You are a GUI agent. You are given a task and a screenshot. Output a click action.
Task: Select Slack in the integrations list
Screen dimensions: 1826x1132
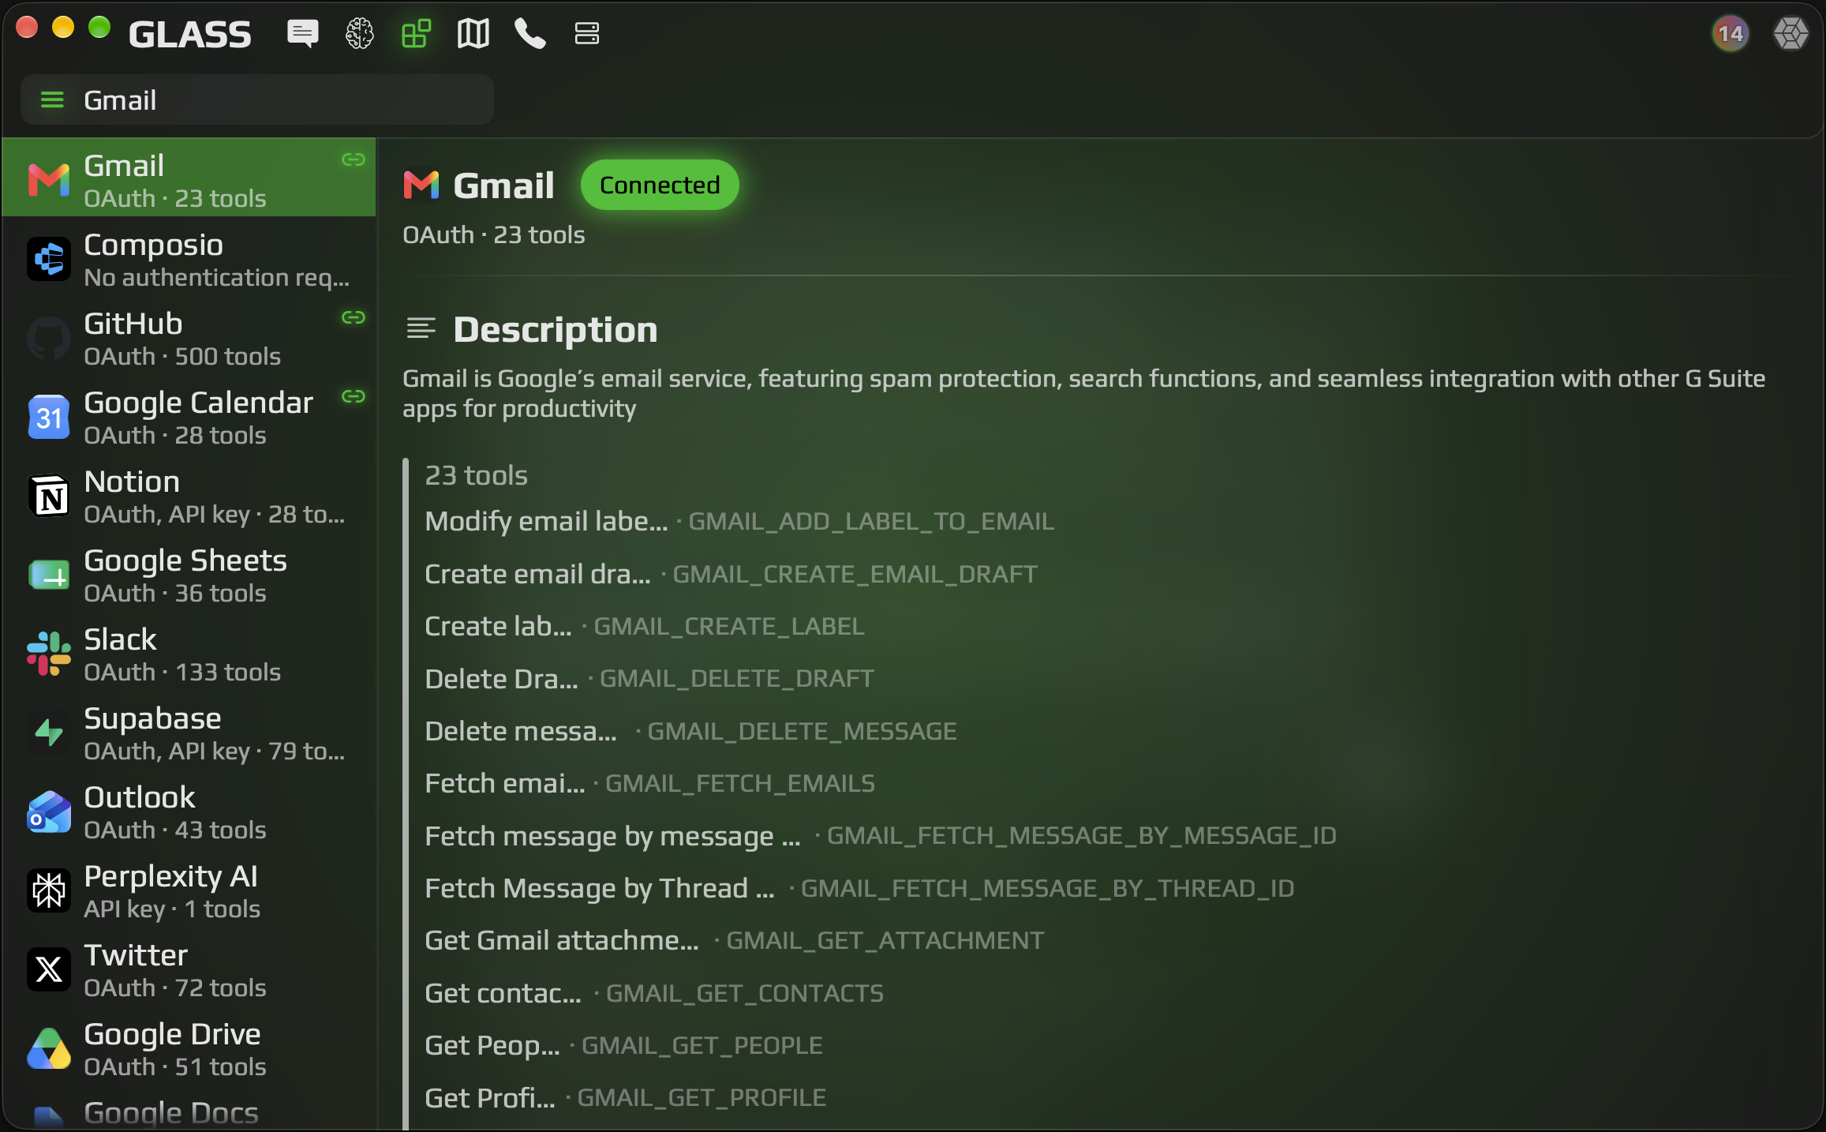tap(189, 654)
